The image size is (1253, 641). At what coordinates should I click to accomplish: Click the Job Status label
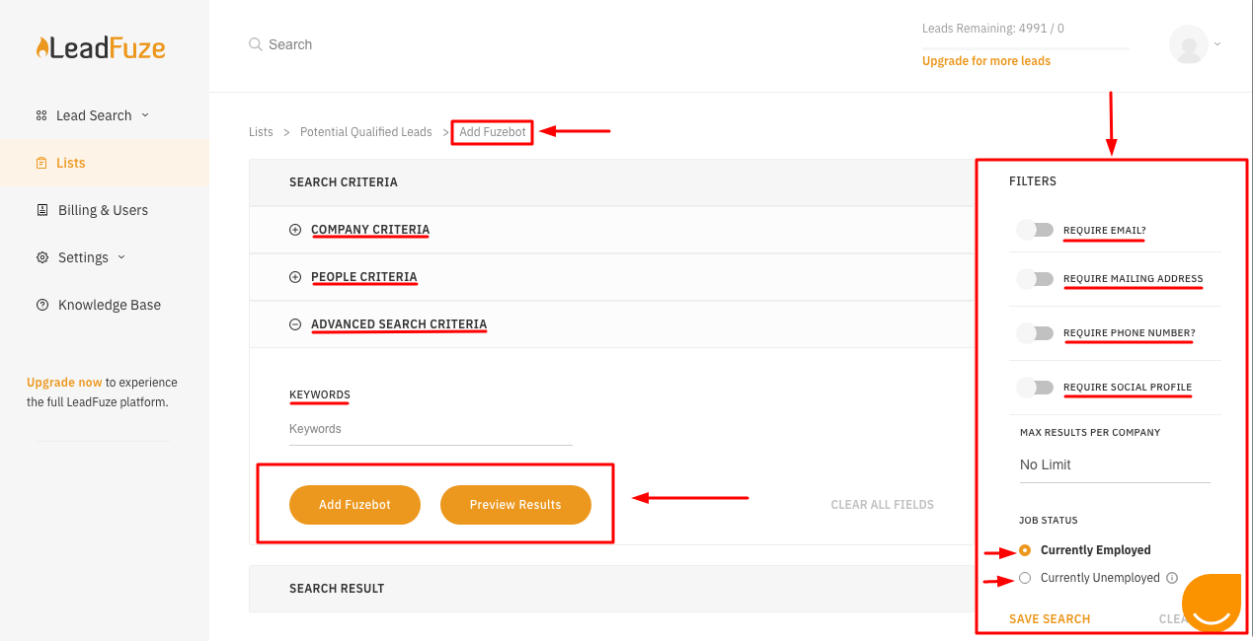(1049, 521)
